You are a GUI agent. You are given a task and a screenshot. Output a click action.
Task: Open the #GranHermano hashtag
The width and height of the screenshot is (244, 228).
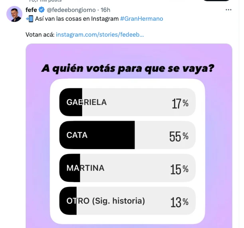(x=141, y=19)
